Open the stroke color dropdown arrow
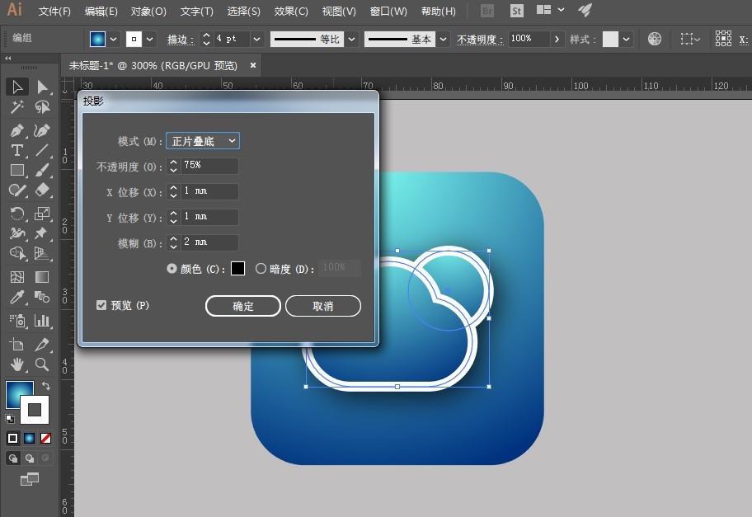 (149, 40)
